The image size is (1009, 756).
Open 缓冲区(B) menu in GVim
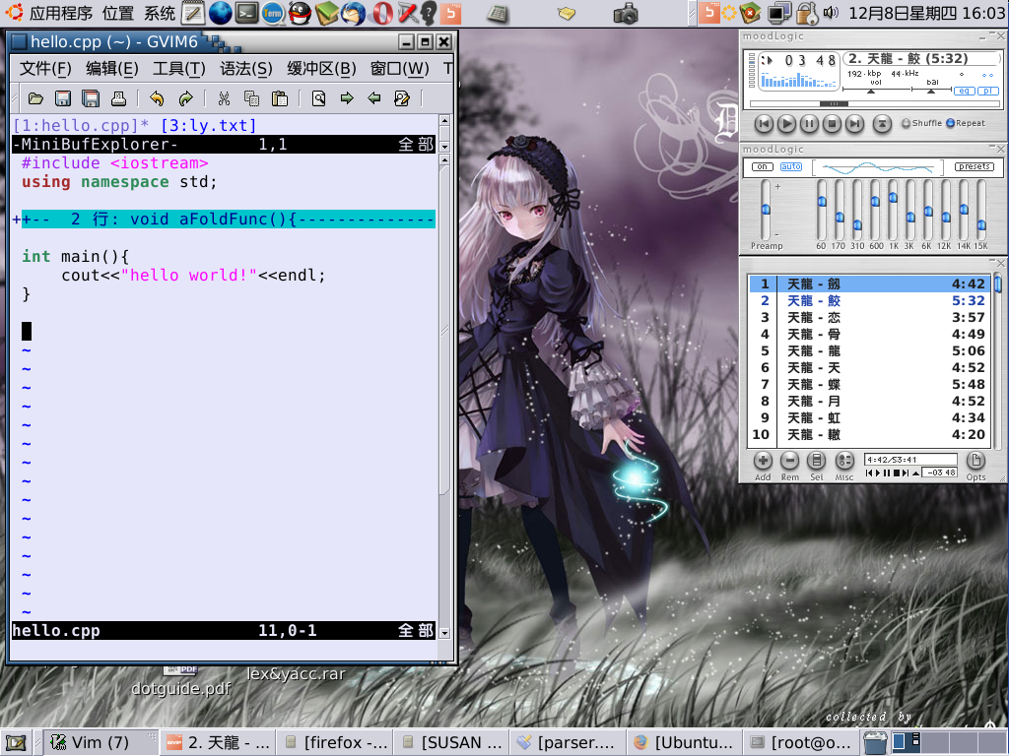[x=321, y=68]
